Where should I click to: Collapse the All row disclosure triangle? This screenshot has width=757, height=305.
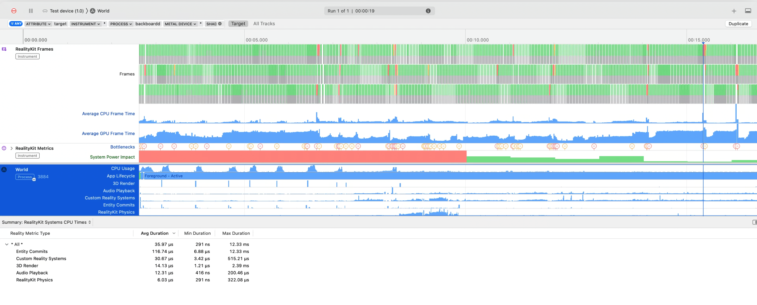[7, 244]
